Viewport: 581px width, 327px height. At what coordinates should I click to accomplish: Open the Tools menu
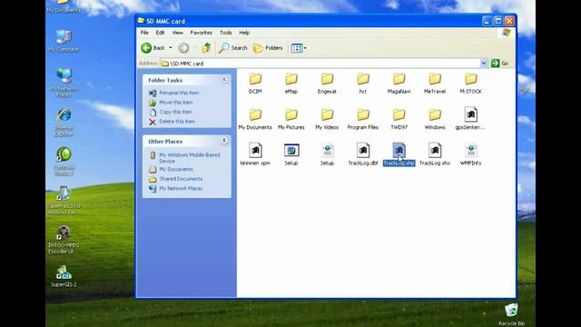226,33
